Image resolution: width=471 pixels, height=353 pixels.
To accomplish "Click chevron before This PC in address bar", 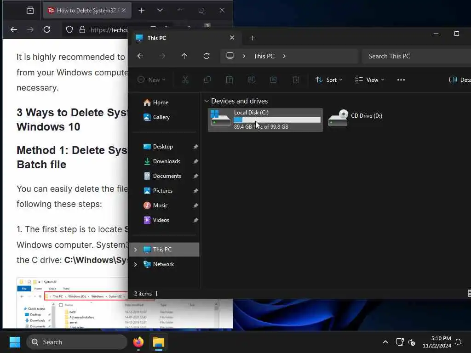I will (244, 56).
